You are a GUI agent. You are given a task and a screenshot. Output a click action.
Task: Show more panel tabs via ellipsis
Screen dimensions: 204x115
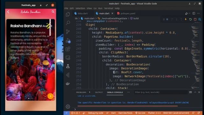(x=128, y=92)
